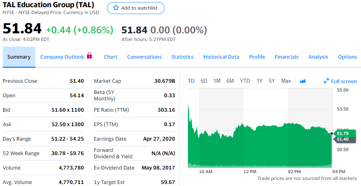Click the Full screen expand arrows icon

pos(326,81)
